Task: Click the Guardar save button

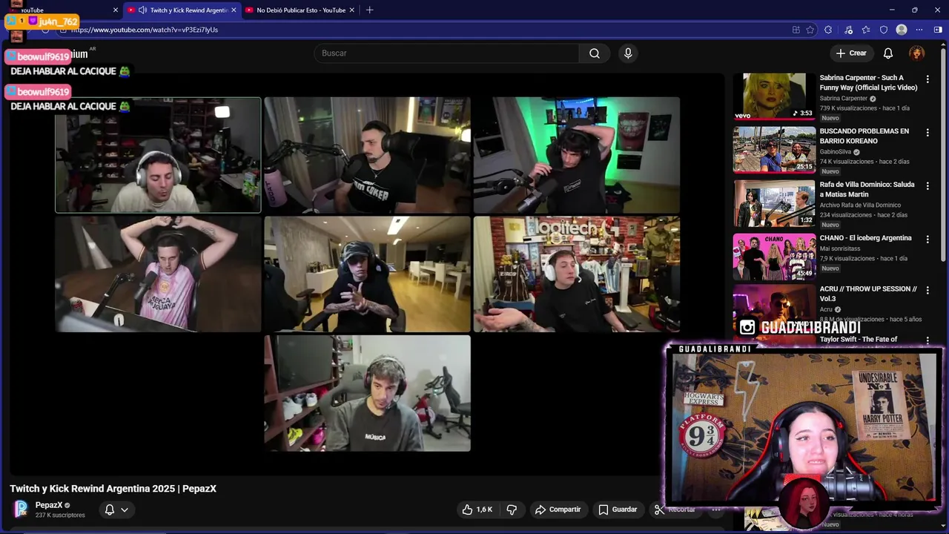Action: point(618,510)
